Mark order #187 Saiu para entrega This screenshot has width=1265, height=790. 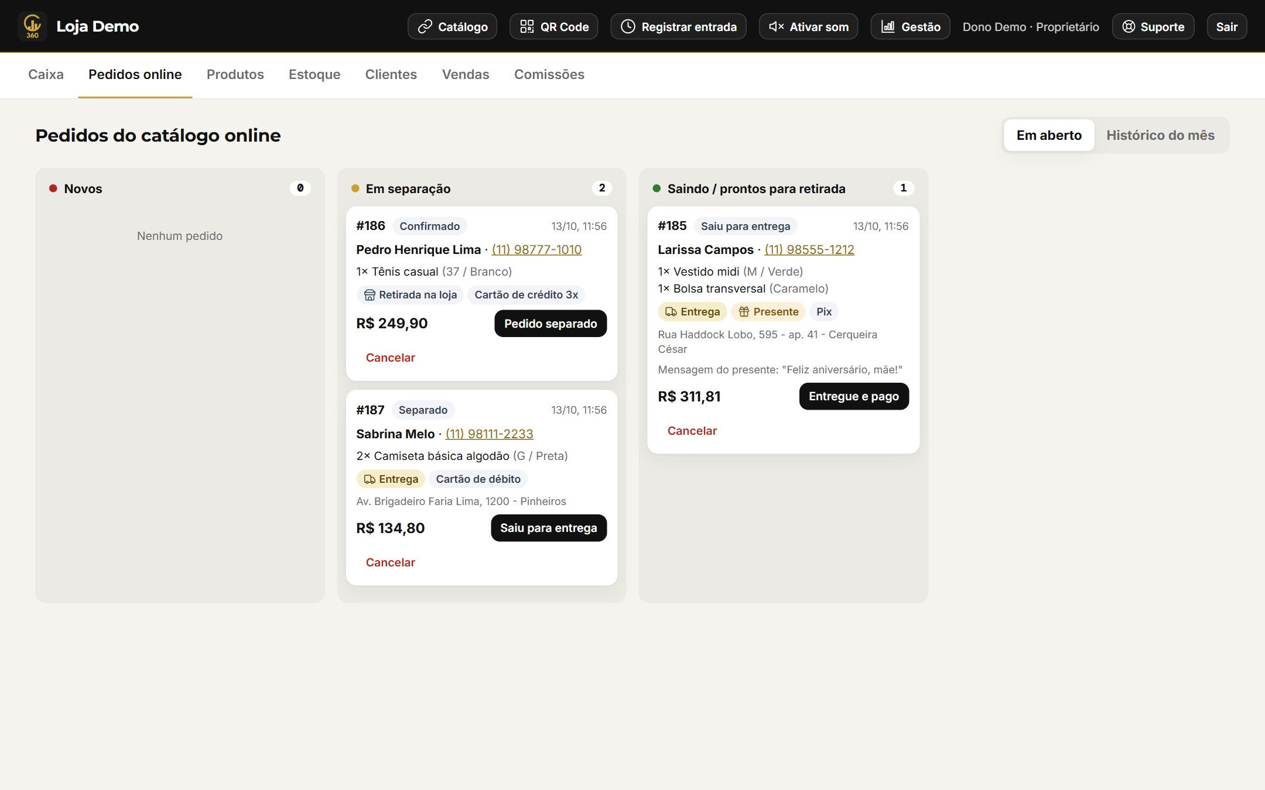pos(549,528)
